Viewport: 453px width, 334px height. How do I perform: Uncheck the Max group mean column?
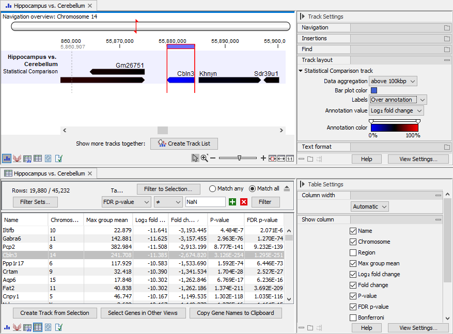pos(352,263)
